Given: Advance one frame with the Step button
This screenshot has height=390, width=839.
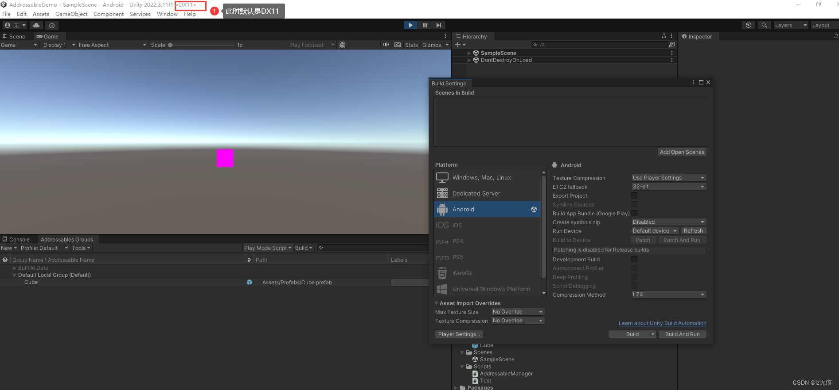Looking at the screenshot, I should click(x=438, y=25).
